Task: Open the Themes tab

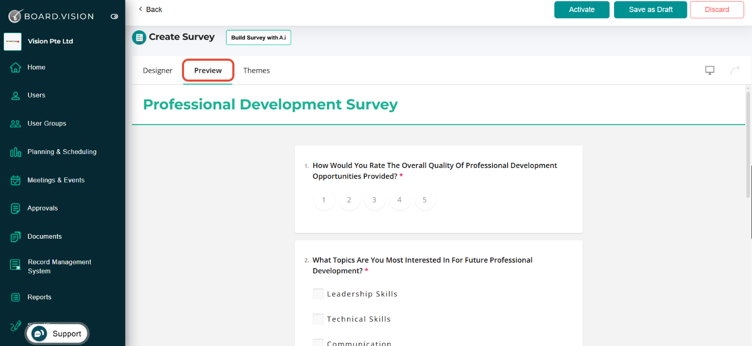Action: click(256, 71)
